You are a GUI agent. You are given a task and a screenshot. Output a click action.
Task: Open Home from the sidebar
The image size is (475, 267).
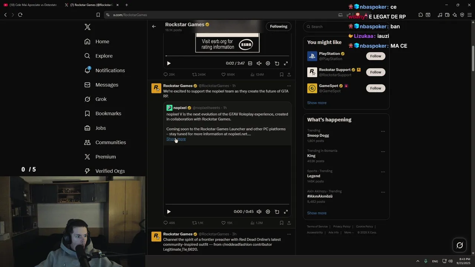click(96, 42)
